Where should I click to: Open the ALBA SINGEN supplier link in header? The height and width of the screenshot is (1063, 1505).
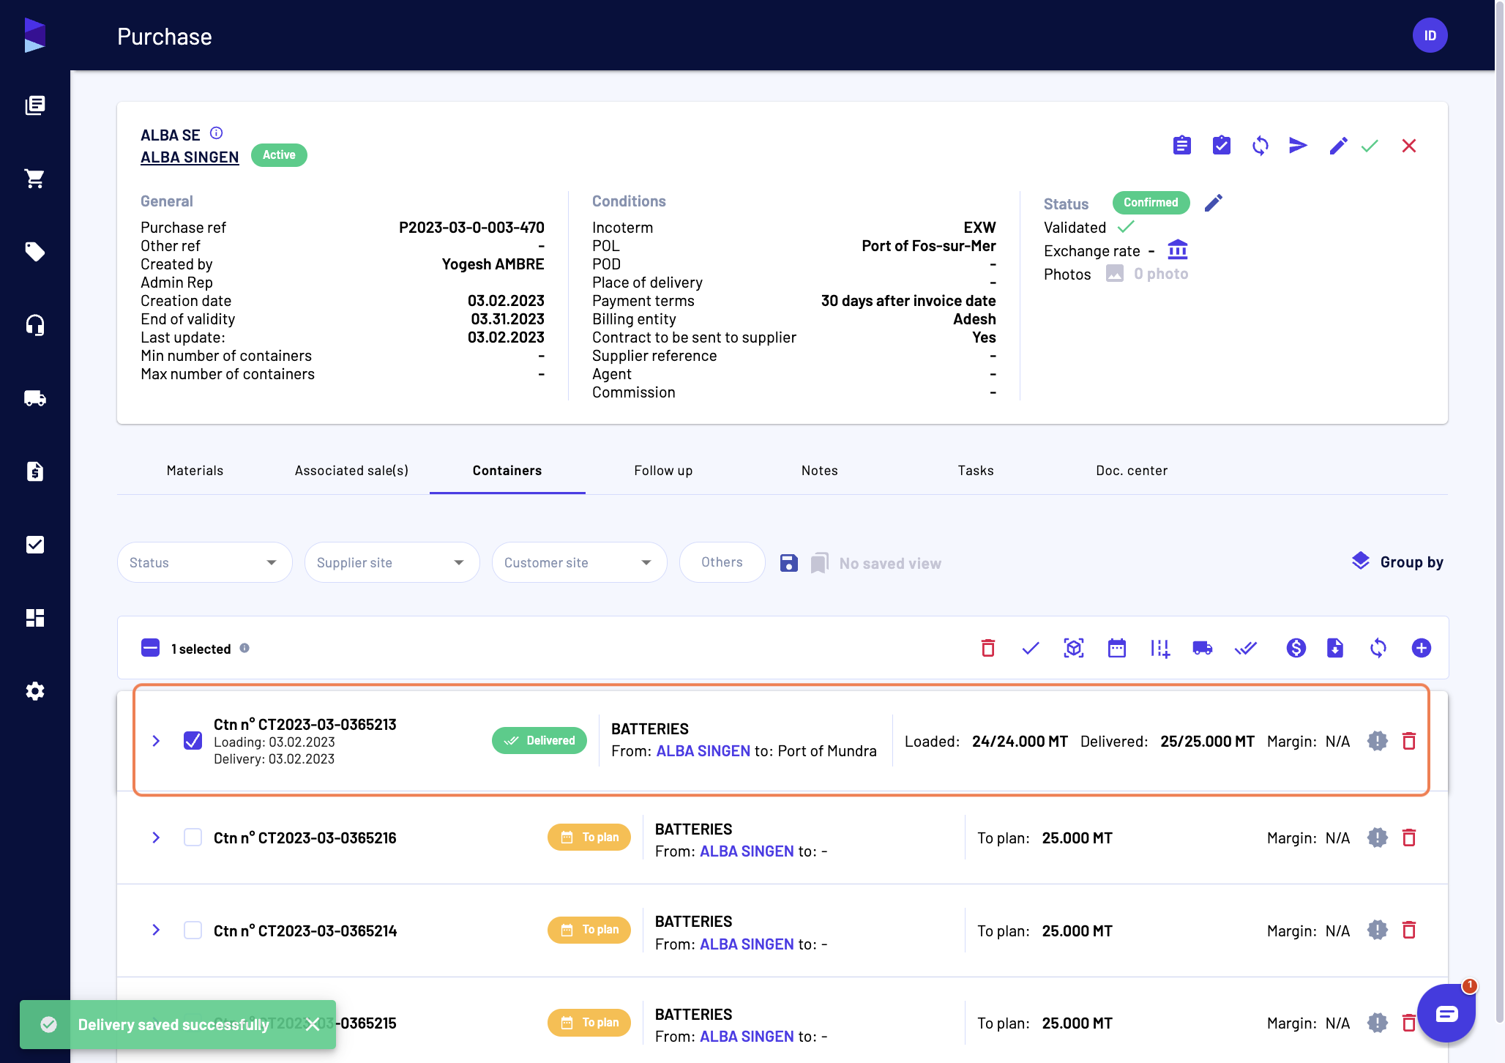190,157
